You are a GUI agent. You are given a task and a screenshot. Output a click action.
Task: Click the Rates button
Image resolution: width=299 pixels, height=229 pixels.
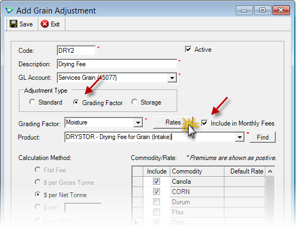click(173, 122)
